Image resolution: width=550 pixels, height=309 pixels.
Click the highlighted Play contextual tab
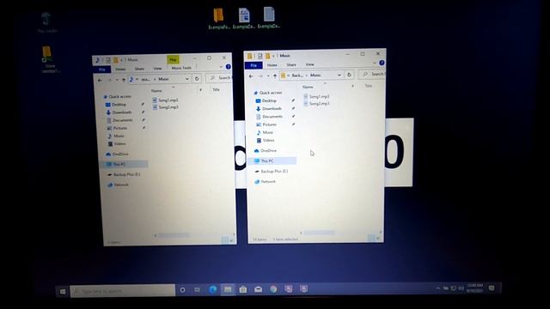pos(173,59)
